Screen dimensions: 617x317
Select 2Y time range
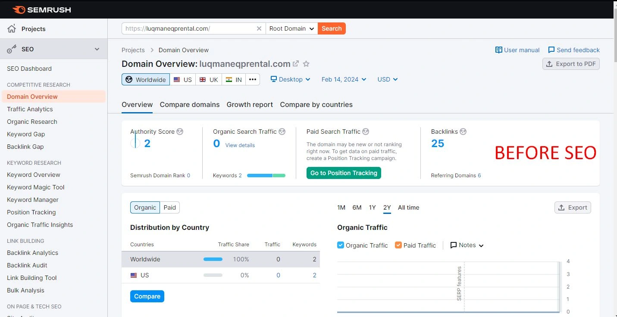[x=387, y=207]
